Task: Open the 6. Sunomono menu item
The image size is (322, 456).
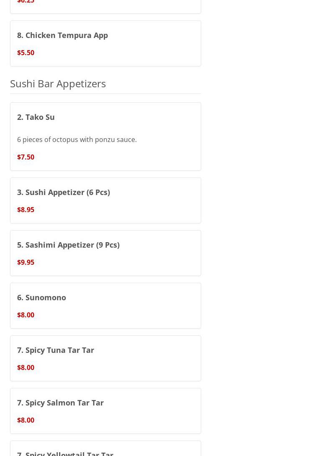Action: pos(41,297)
